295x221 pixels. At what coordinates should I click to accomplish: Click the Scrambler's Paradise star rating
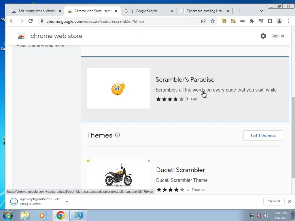point(170,99)
